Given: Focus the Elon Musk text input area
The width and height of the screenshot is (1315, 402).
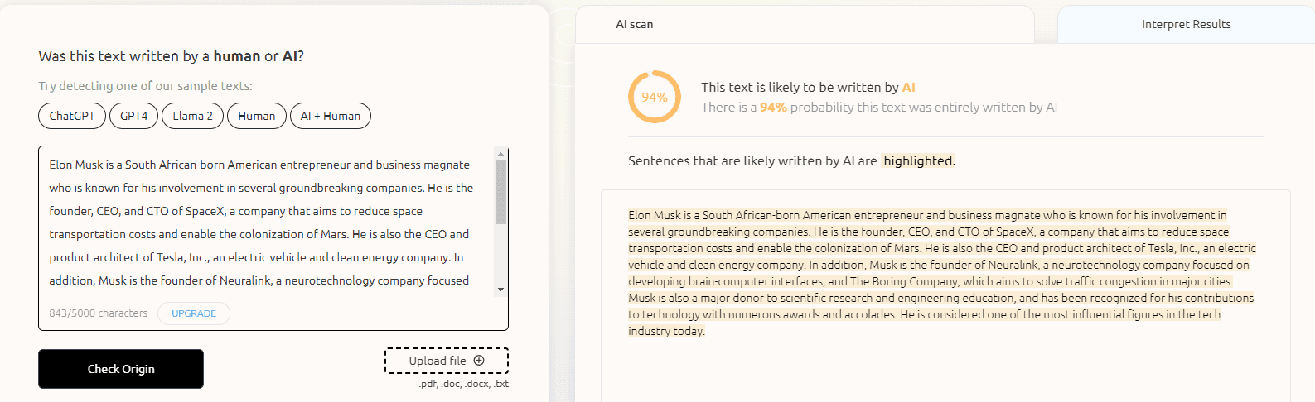Looking at the screenshot, I should [x=265, y=223].
